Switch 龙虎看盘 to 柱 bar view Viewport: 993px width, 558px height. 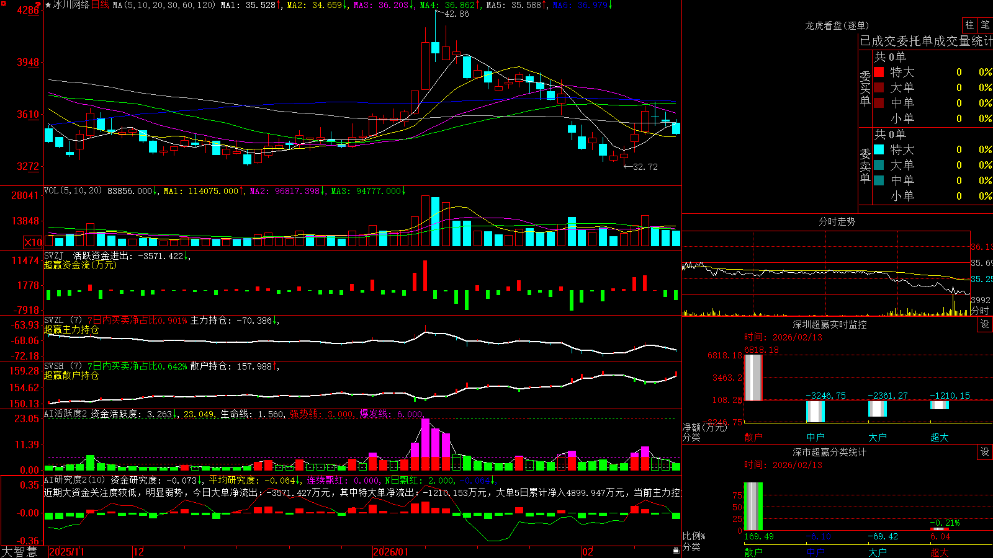point(969,25)
